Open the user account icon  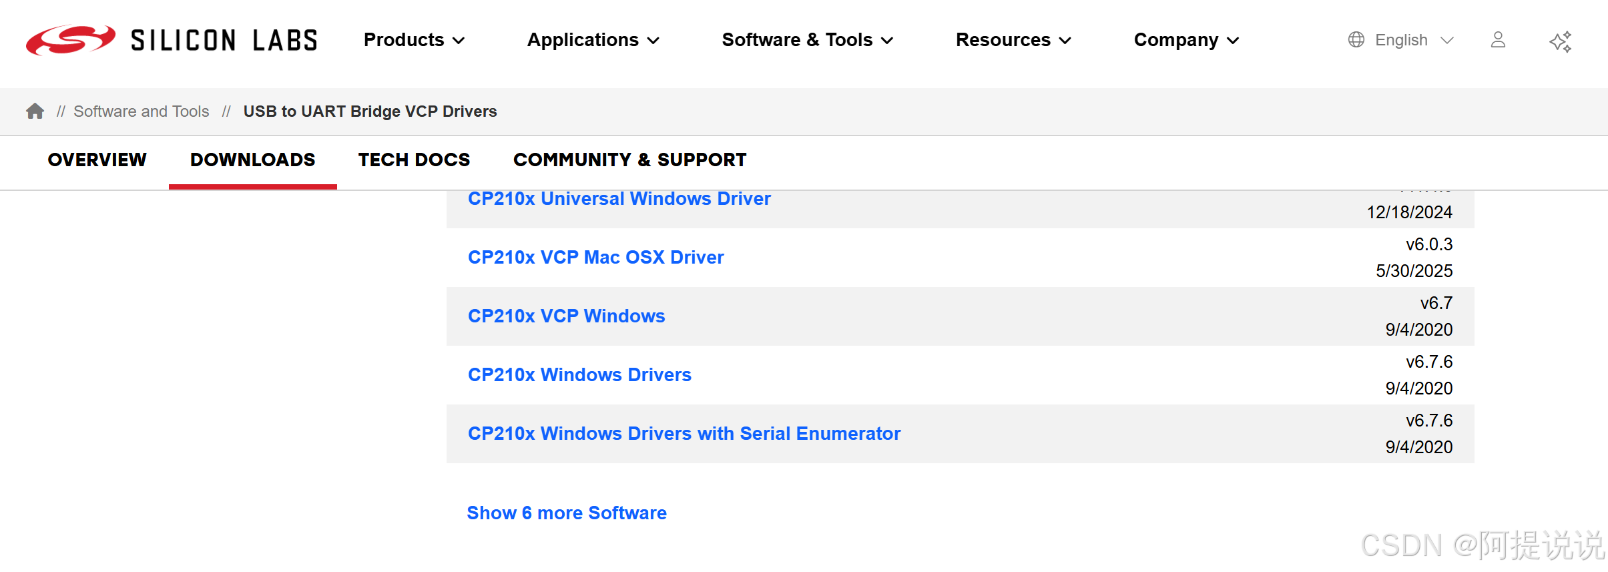1498,40
